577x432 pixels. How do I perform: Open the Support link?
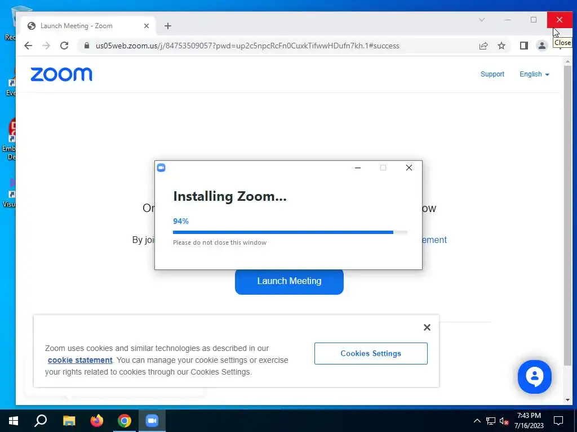tap(492, 74)
